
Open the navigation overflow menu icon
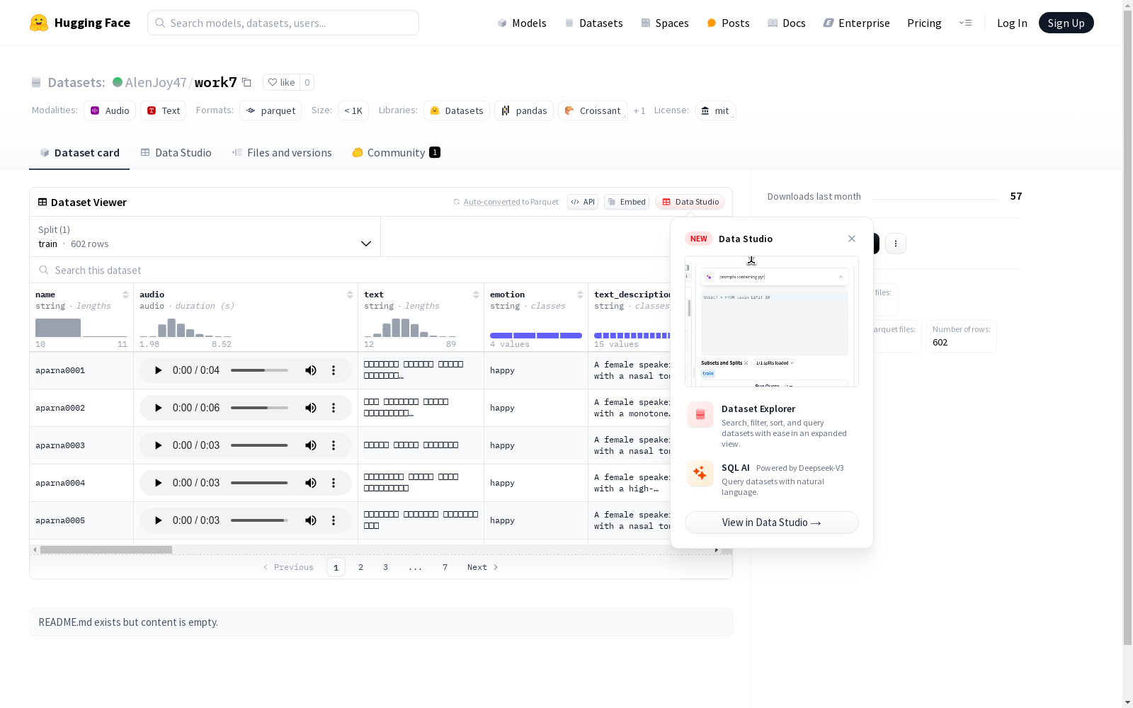pos(965,23)
